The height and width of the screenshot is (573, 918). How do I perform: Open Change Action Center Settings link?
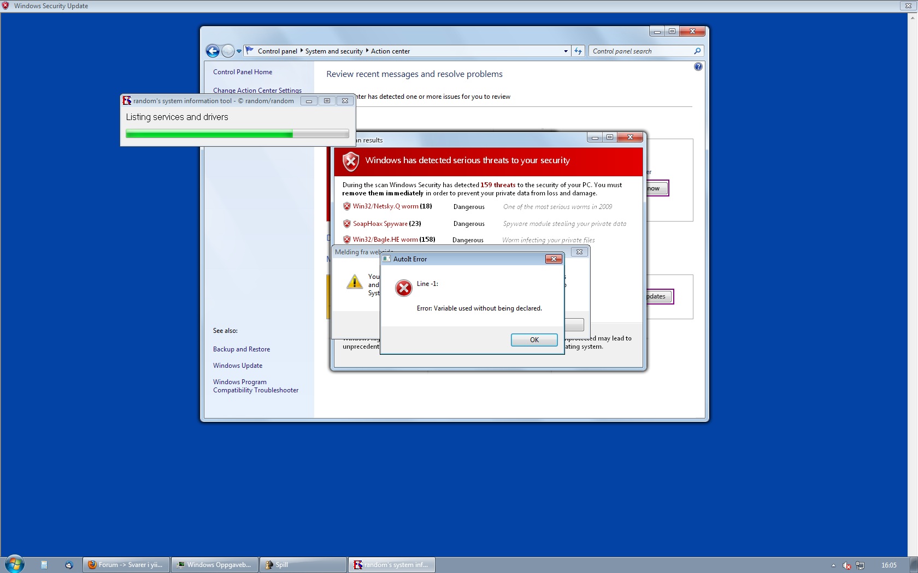click(257, 91)
